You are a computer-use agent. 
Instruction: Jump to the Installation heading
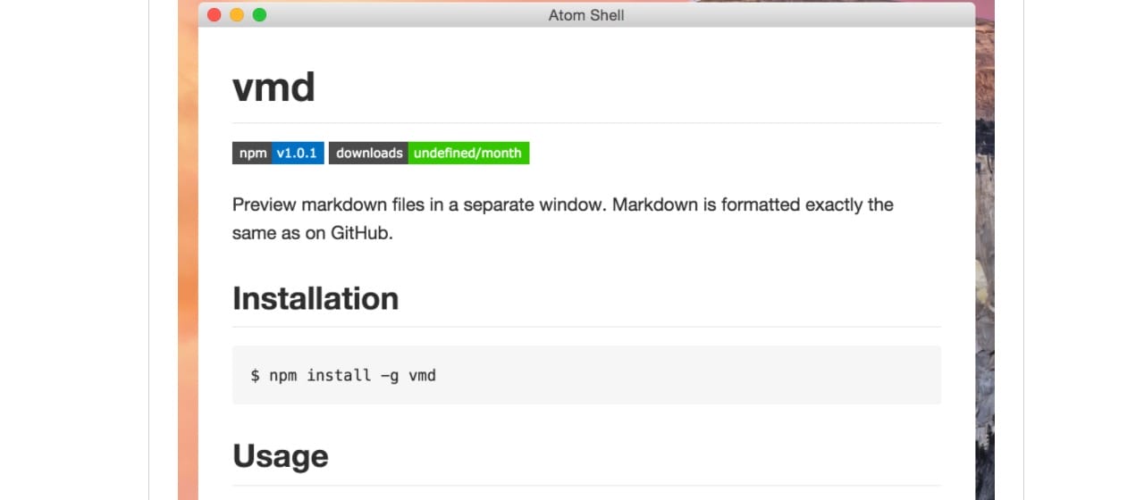(315, 298)
